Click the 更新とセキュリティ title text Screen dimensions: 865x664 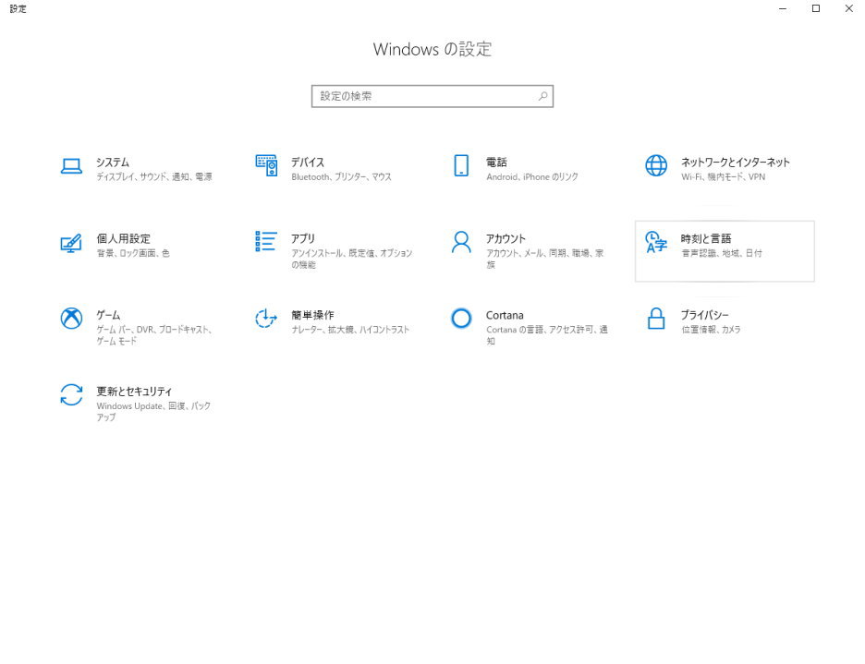(x=134, y=391)
